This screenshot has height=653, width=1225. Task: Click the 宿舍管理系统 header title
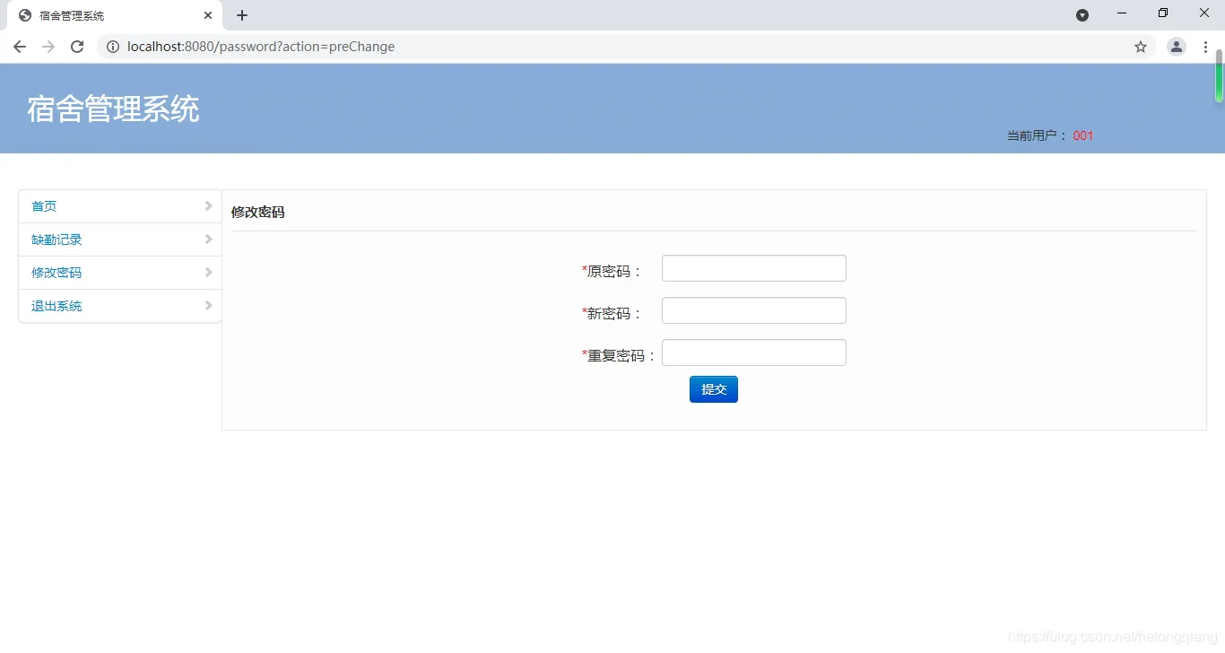pyautogui.click(x=113, y=109)
